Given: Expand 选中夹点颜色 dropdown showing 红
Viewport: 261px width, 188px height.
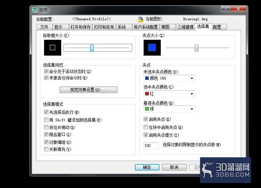Looking at the screenshot, I should (192, 94).
